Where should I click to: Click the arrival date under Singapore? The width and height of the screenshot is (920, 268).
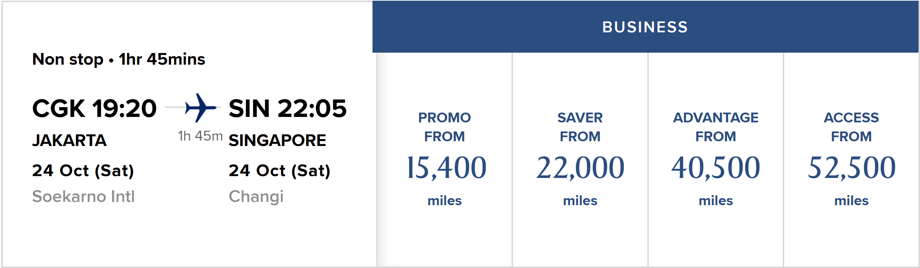coord(280,171)
